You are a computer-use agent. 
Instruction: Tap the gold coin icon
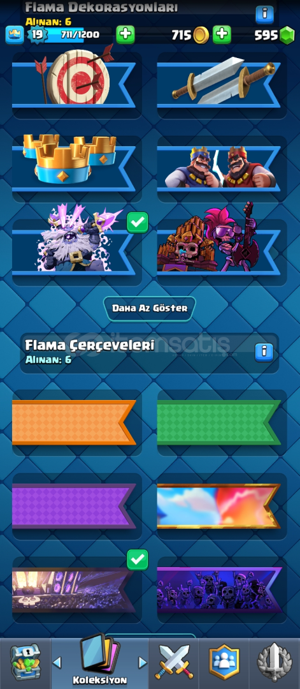coord(201,34)
